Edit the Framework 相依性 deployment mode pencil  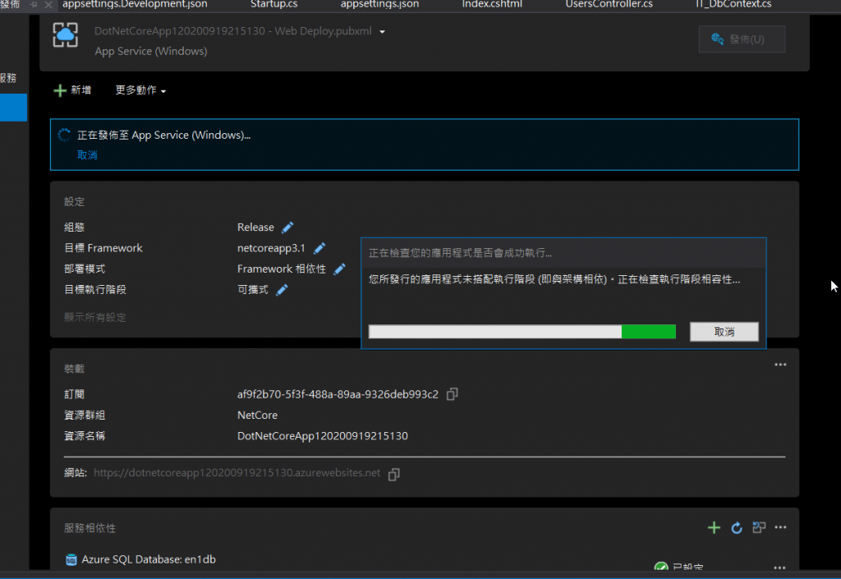click(339, 269)
